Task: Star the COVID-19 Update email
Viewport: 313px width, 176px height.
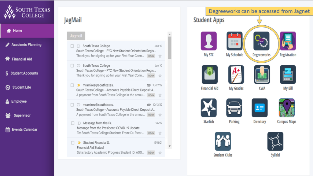Action: tap(160, 133)
